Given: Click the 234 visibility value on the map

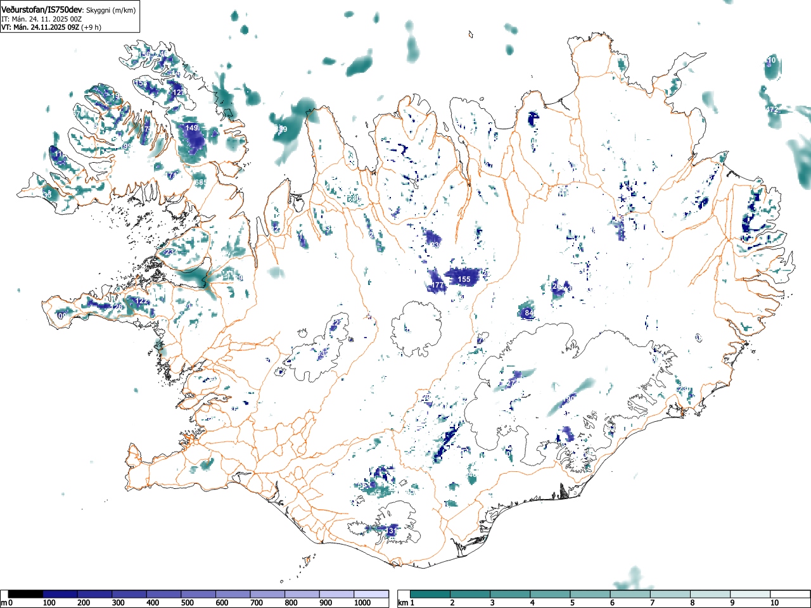Looking at the screenshot, I should [x=170, y=252].
